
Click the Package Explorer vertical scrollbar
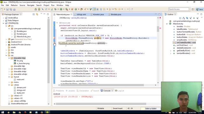coord(48,51)
